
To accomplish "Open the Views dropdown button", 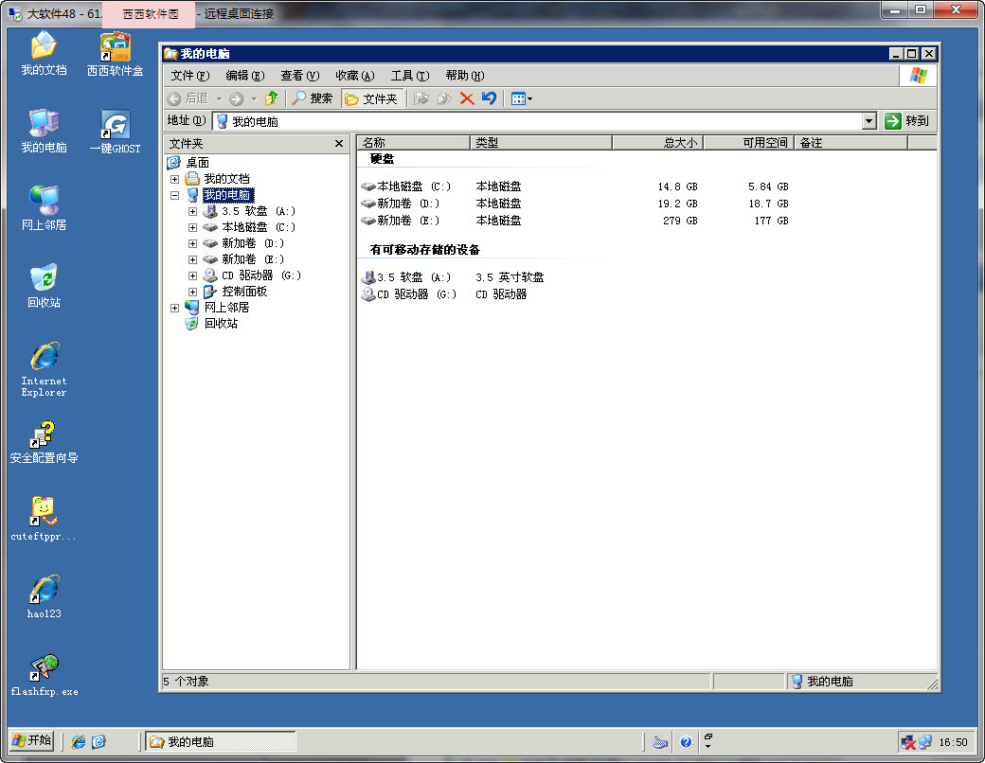I will (x=522, y=98).
